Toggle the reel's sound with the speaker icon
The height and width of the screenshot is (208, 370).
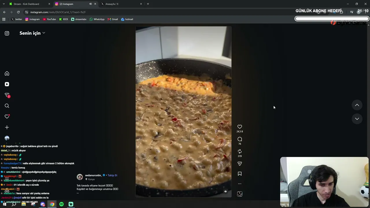click(x=225, y=191)
